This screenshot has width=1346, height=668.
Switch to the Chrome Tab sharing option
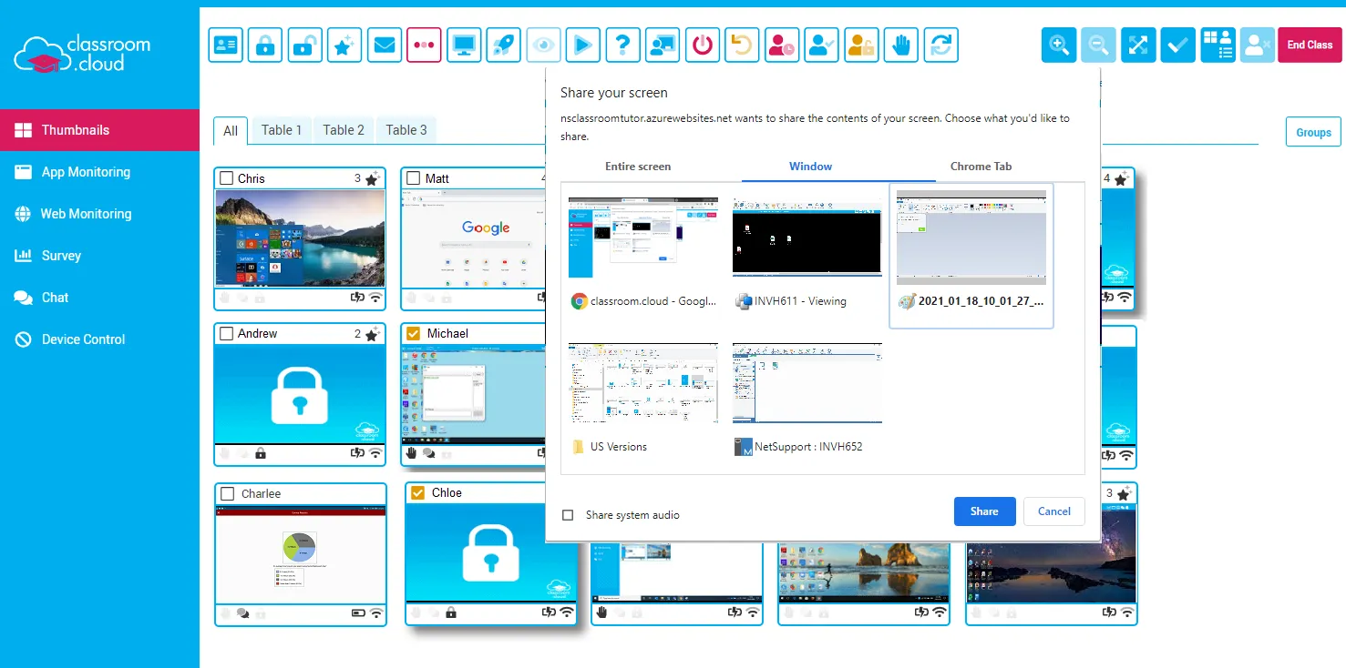[981, 167]
